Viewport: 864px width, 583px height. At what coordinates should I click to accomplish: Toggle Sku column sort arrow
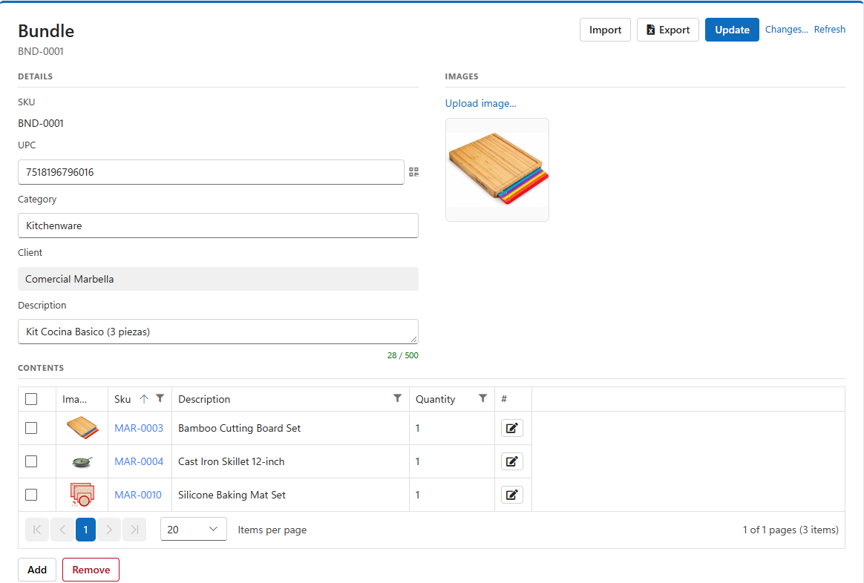point(144,398)
